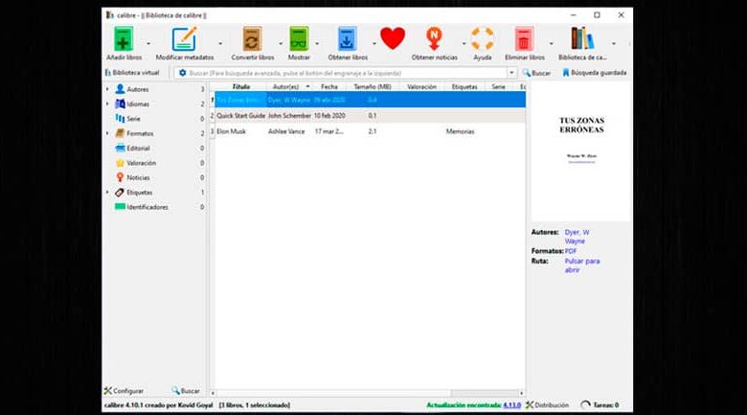Image resolution: width=747 pixels, height=415 pixels.
Task: Click Pulsar para abrir path link
Action: tap(582, 265)
